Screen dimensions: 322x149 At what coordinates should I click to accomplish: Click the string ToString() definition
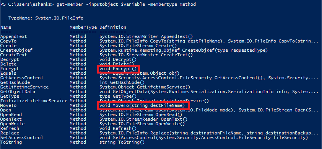(x=122, y=142)
